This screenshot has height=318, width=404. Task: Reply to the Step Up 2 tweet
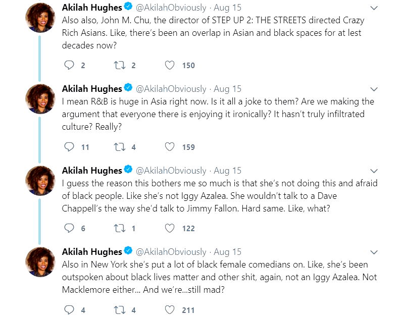(x=69, y=65)
